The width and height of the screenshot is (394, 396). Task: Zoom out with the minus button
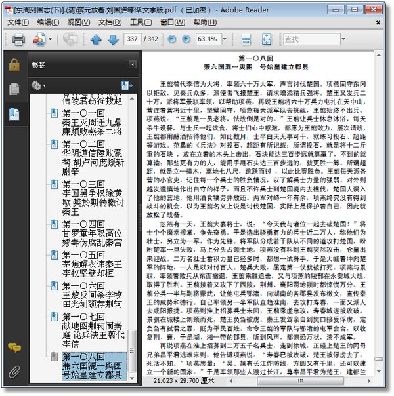pos(172,39)
